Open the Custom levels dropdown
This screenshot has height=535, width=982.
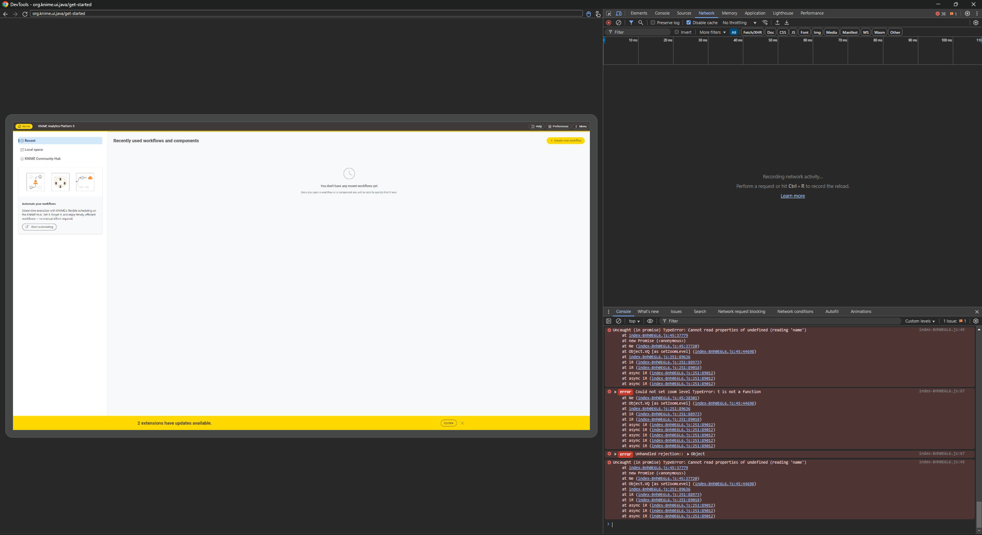[919, 321]
